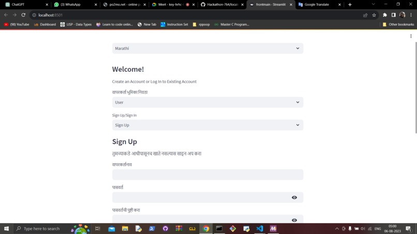Open the Streamlit three-dot main menu
417x234 pixels.
(x=411, y=36)
